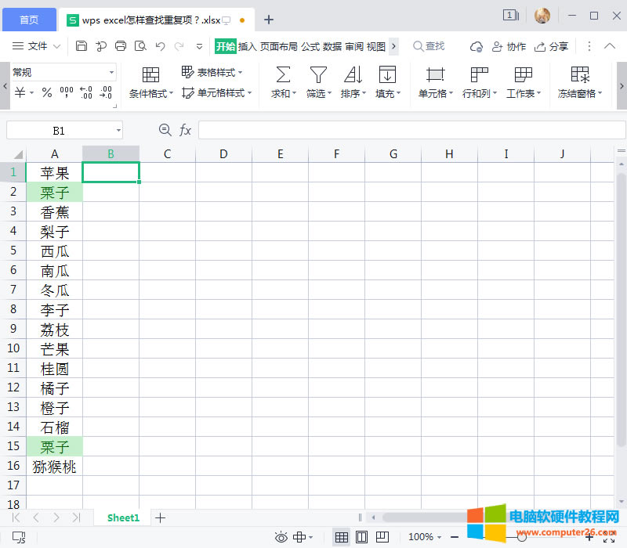The height and width of the screenshot is (548, 627).
Task: Expand the Name Box dropdown showing B1
Action: coord(118,130)
